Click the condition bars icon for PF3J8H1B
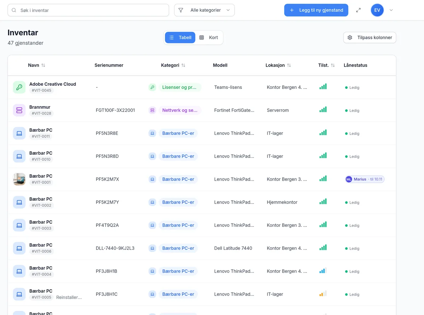Viewport: 424px width, 315px height. point(323,271)
